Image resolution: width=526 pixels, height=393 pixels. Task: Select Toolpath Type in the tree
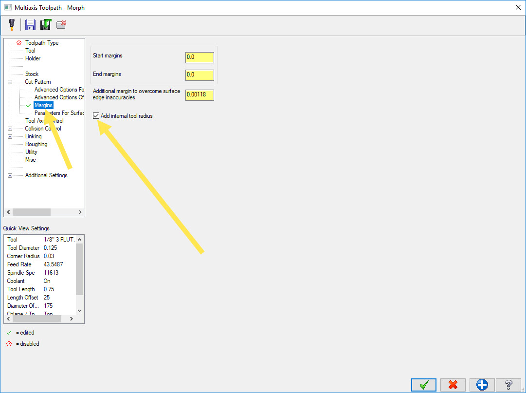click(42, 43)
